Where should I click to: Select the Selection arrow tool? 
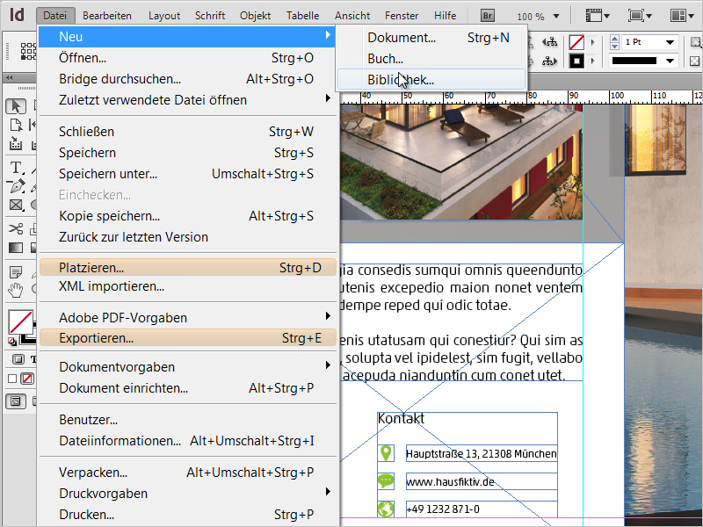pyautogui.click(x=16, y=106)
